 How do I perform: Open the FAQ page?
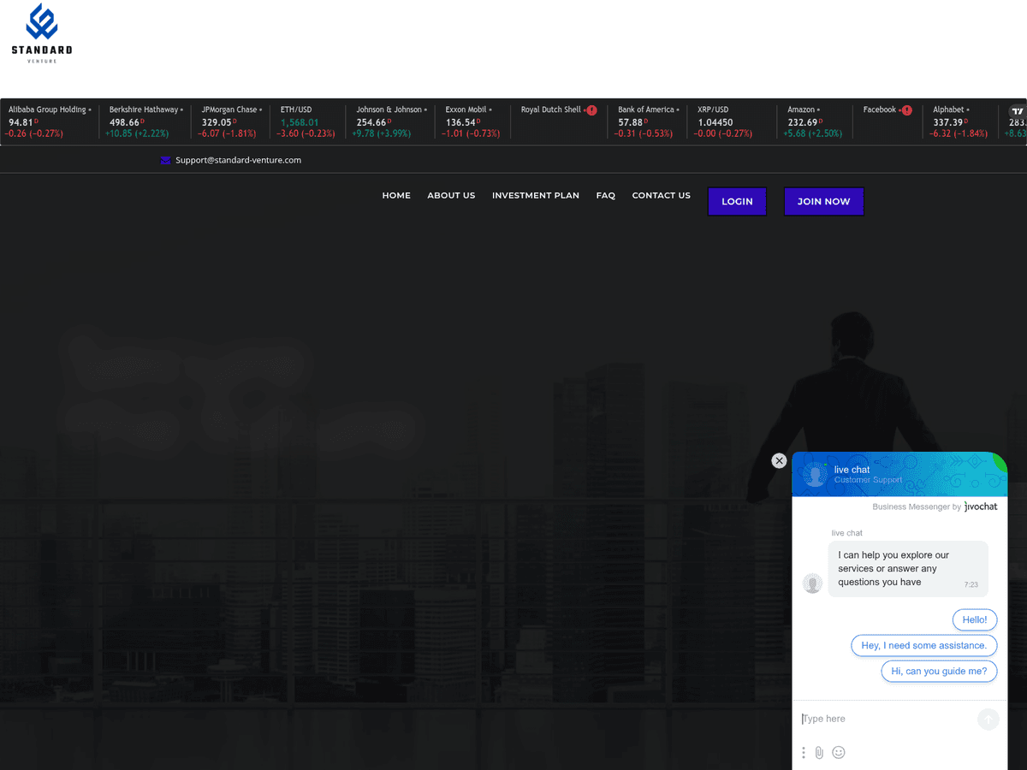click(606, 196)
